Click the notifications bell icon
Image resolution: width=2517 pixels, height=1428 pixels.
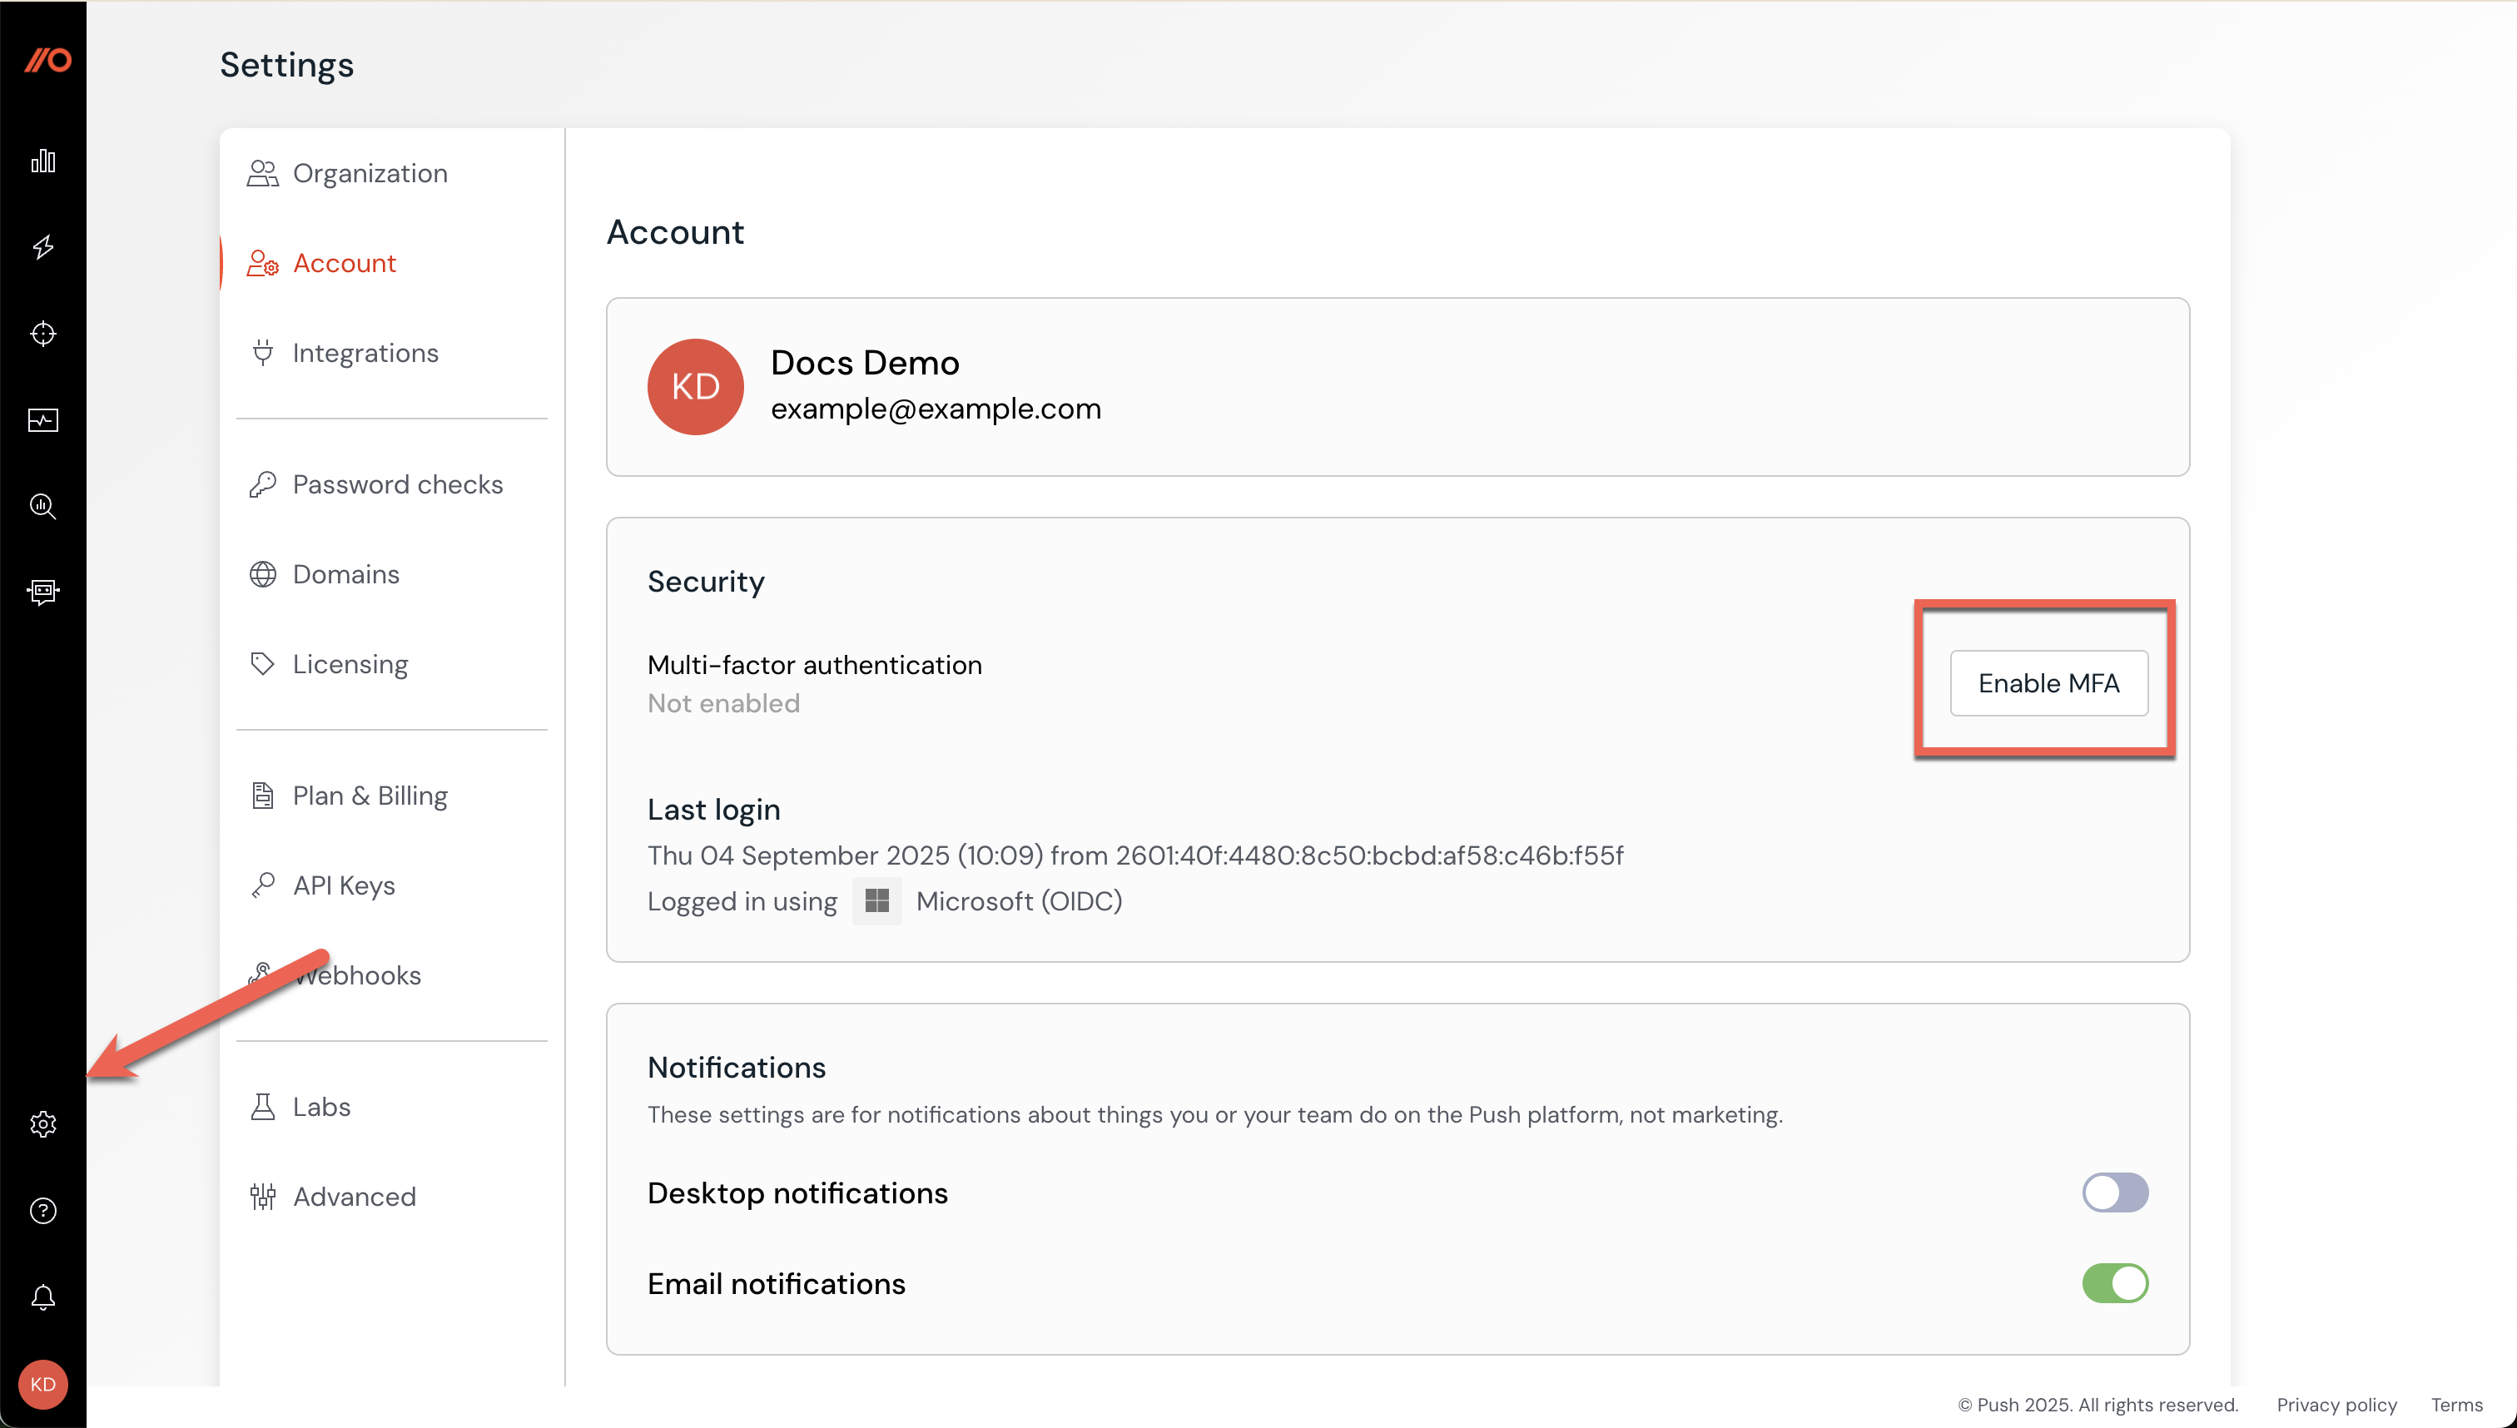tap(43, 1297)
